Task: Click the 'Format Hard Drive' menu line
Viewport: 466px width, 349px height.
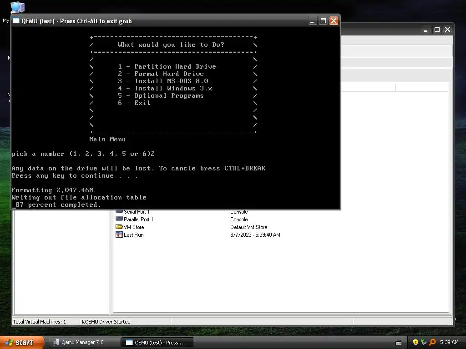Action: tap(161, 74)
